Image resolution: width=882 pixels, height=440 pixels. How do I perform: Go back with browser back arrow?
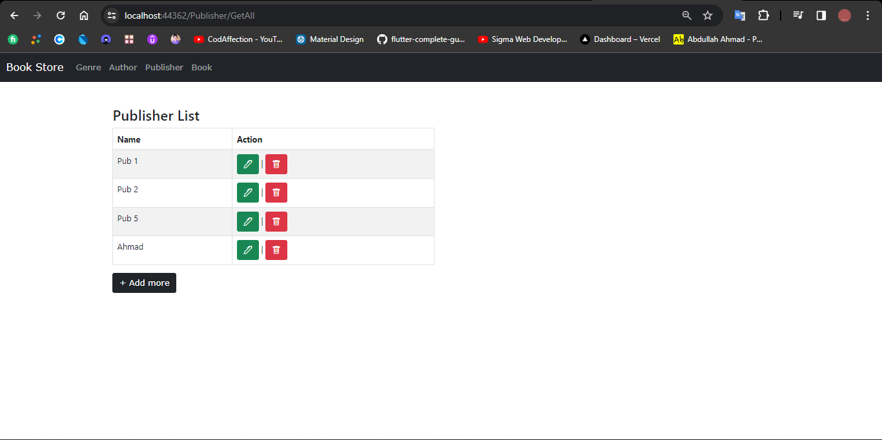14,15
